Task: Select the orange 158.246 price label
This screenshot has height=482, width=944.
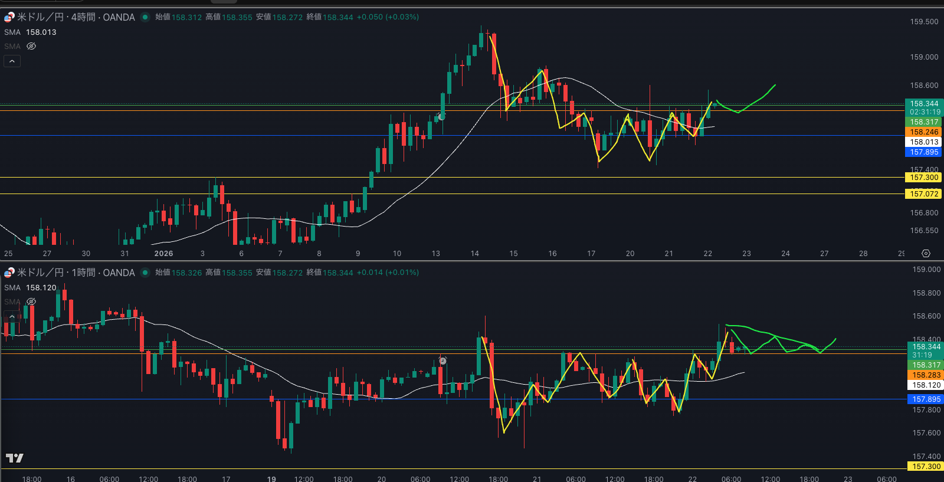Action: pyautogui.click(x=923, y=132)
